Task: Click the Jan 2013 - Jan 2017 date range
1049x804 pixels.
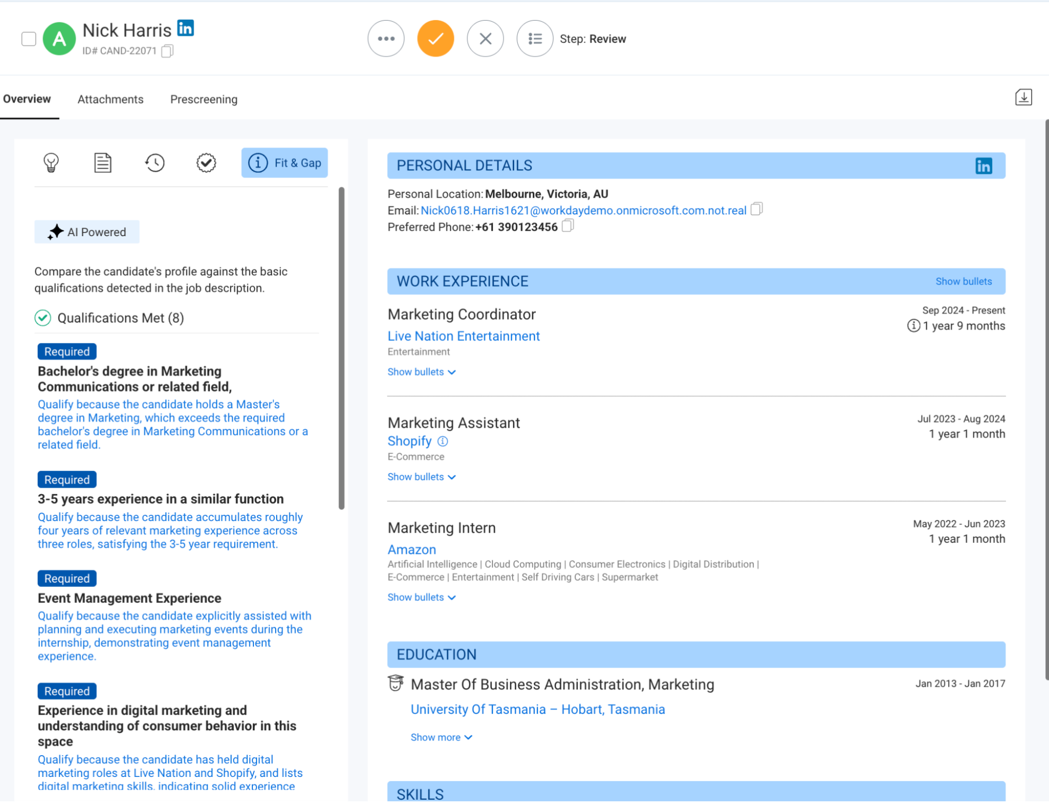Action: point(960,684)
